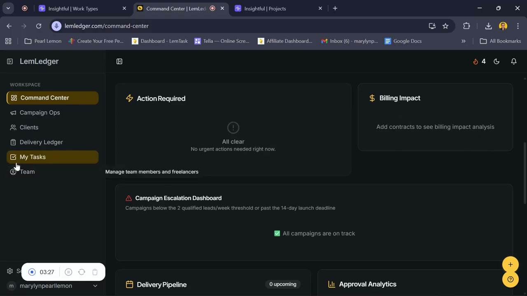Switch to Insightful Projects tab
Image resolution: width=527 pixels, height=296 pixels.
pos(279,8)
